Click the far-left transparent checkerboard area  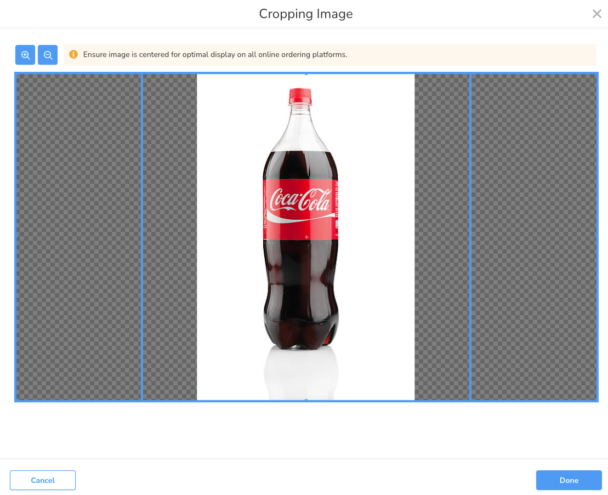79,237
